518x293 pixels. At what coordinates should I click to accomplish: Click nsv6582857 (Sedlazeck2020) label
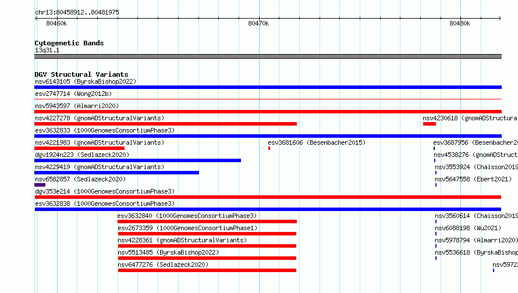point(80,179)
